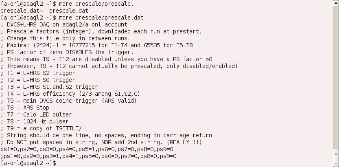Click the 'prescale.dat~' filename in completion list

tap(22, 11)
